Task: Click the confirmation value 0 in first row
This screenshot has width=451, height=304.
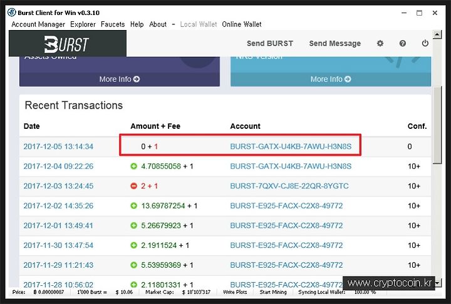Action: click(410, 146)
